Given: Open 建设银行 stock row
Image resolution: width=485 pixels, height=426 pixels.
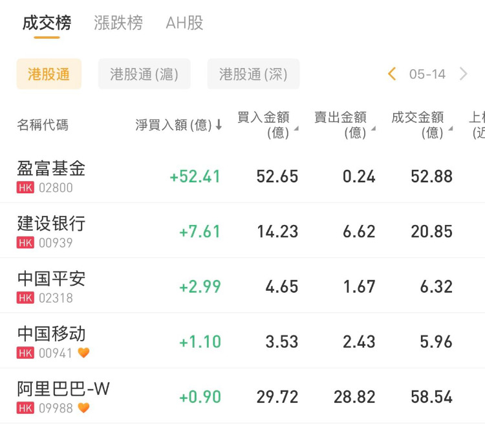Looking at the screenshot, I should 242,231.
